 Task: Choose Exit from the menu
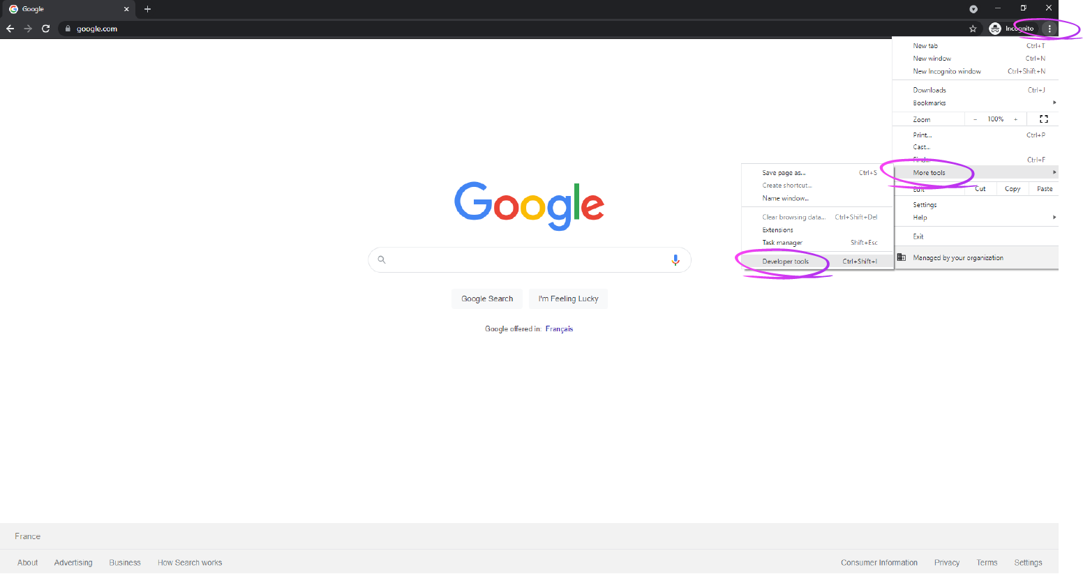(976, 236)
